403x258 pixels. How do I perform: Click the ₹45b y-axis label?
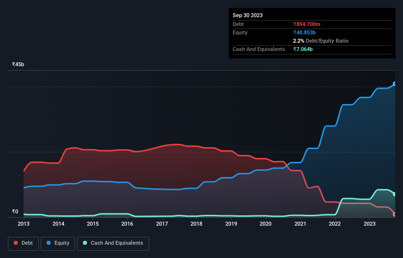(x=18, y=64)
